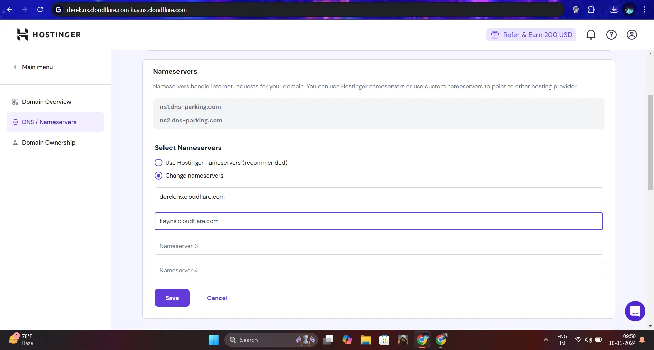
Task: Open the account profile icon
Action: pos(632,35)
